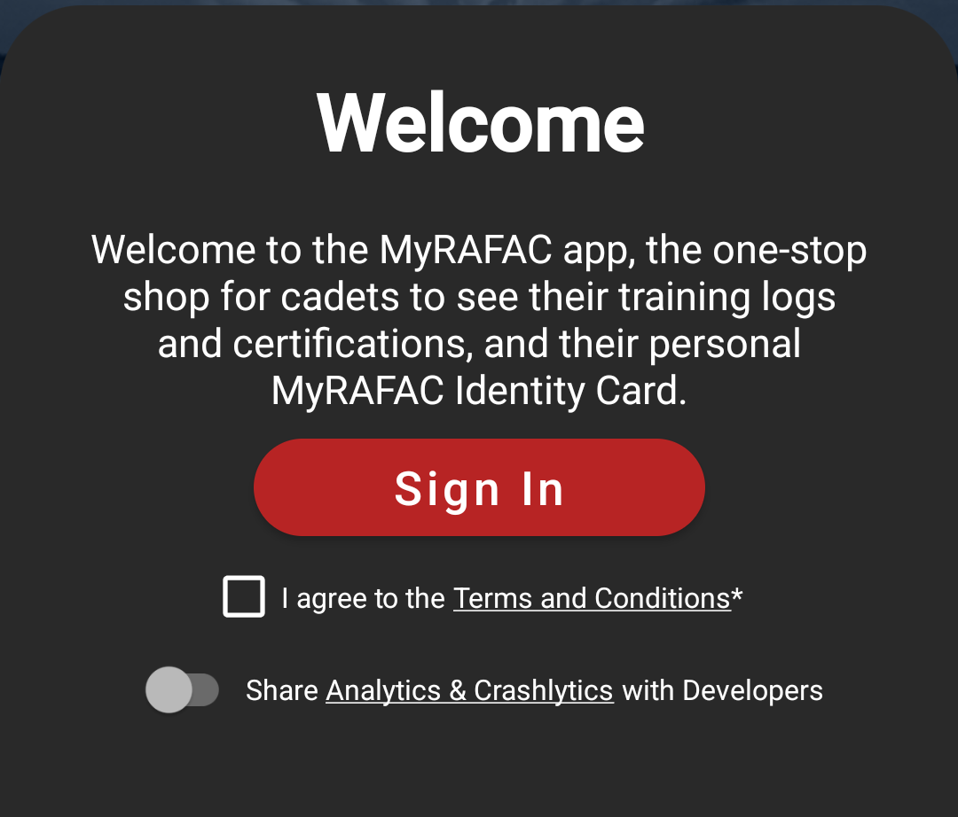Open the Terms and Conditions link

click(592, 598)
